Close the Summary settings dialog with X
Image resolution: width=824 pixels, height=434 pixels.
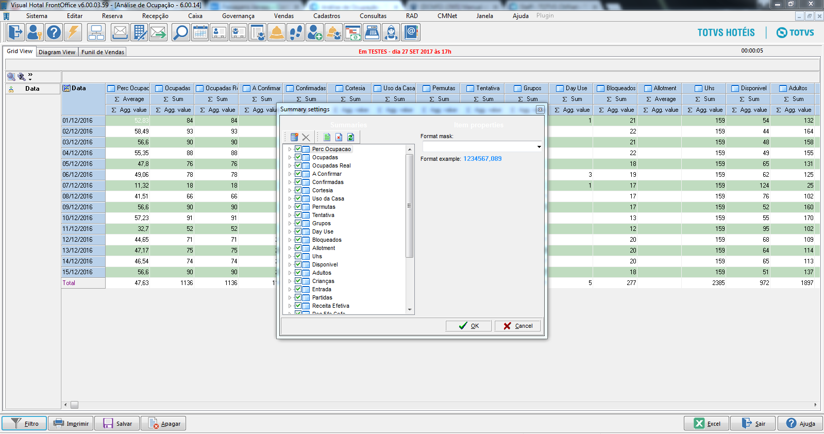540,109
